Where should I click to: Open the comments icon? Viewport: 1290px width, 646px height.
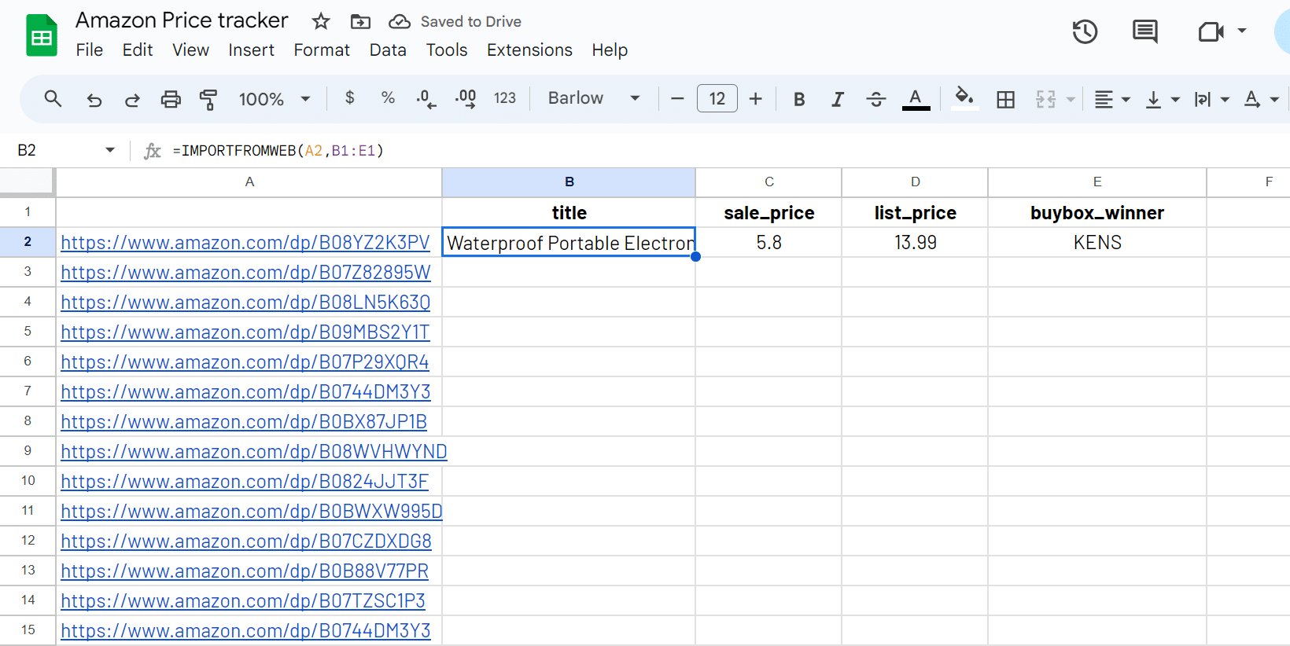[x=1144, y=31]
